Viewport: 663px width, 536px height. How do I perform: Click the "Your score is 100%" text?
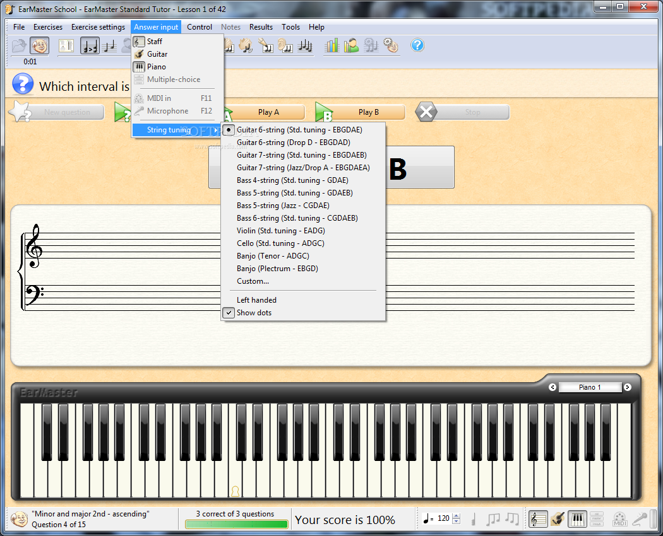345,520
